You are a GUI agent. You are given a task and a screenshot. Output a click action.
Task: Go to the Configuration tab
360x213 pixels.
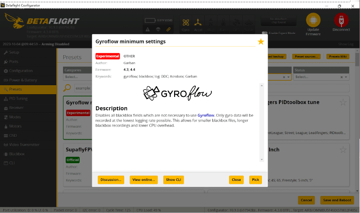[20, 71]
